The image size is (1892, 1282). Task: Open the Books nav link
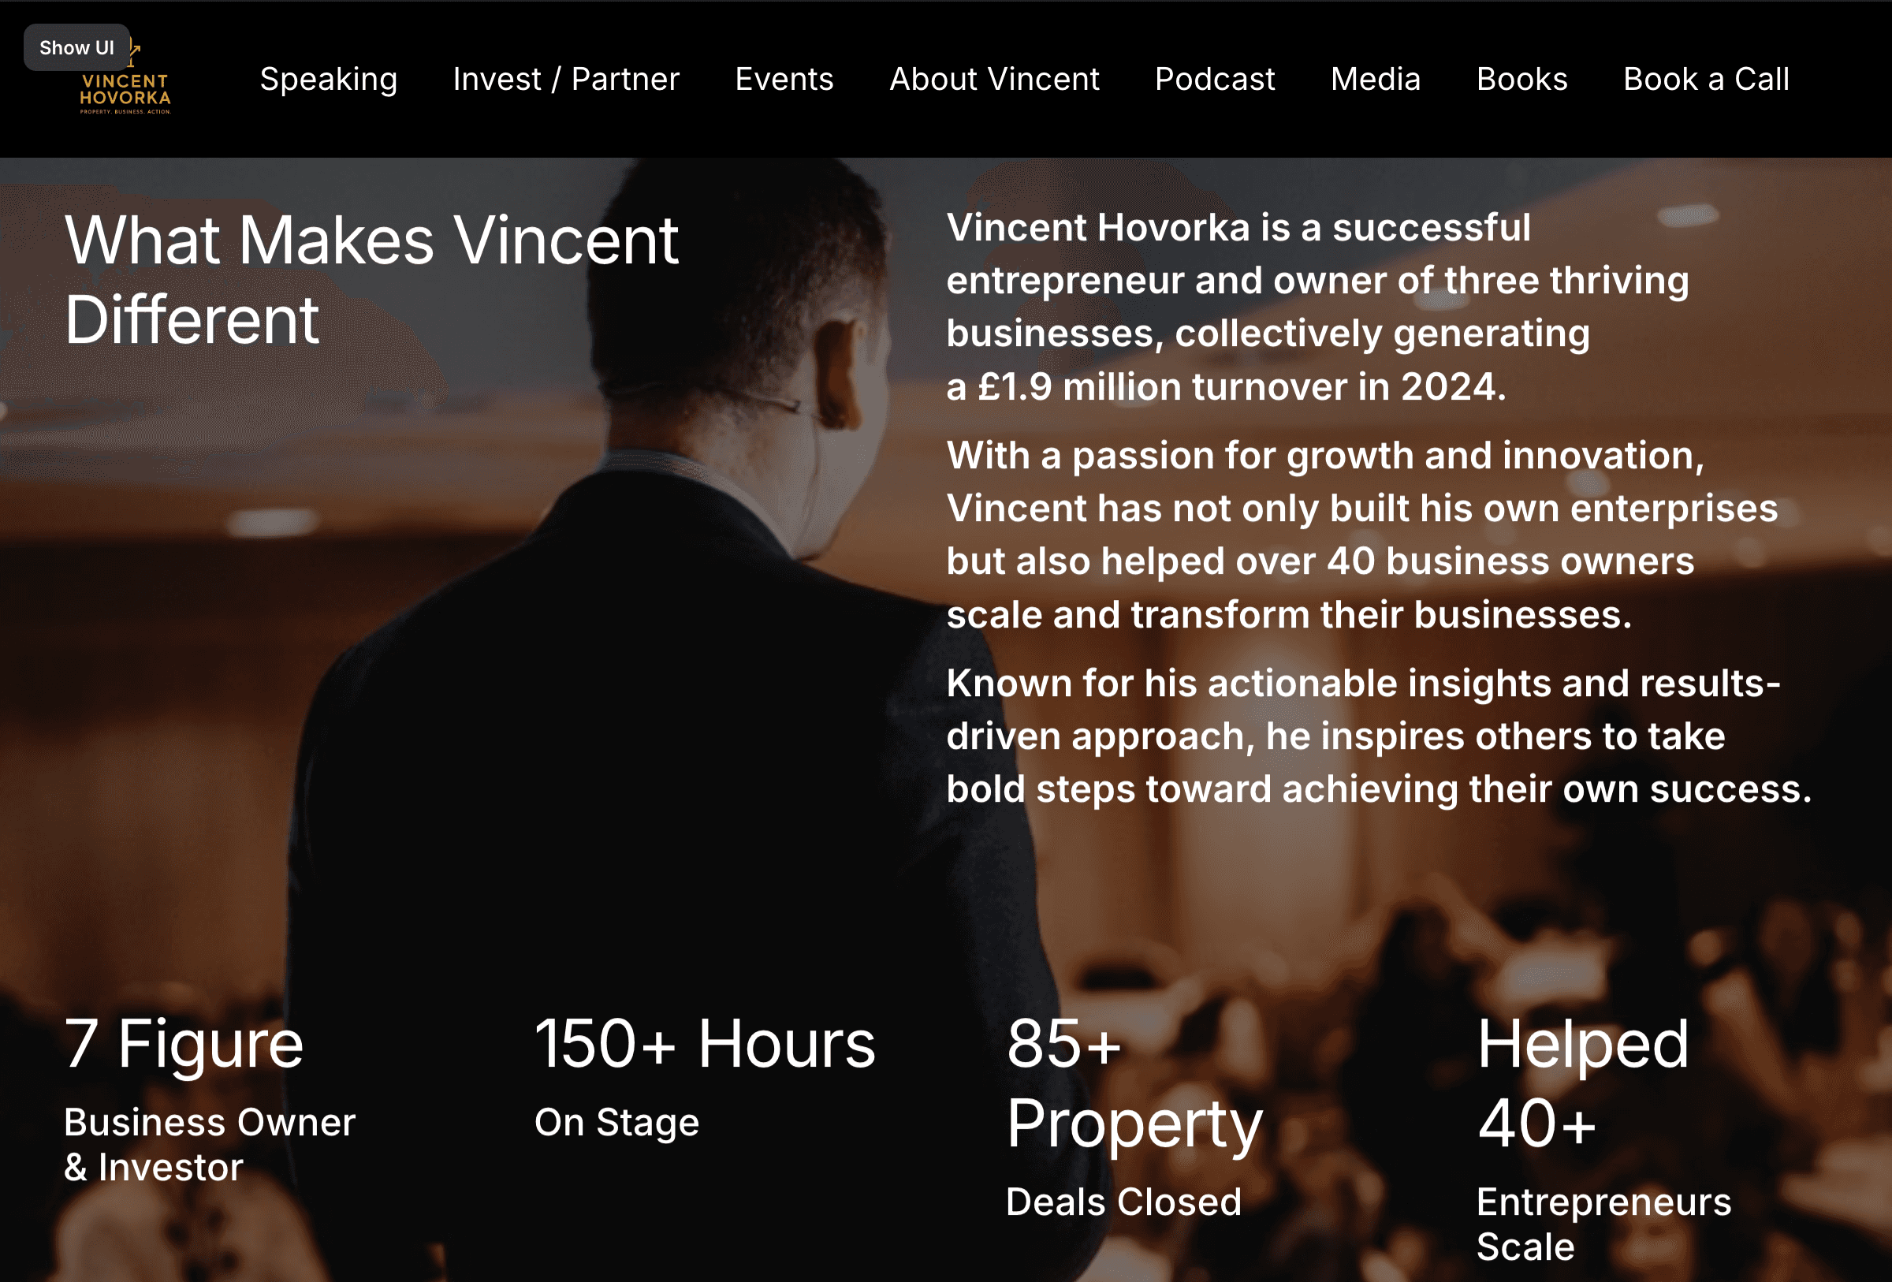(1521, 79)
